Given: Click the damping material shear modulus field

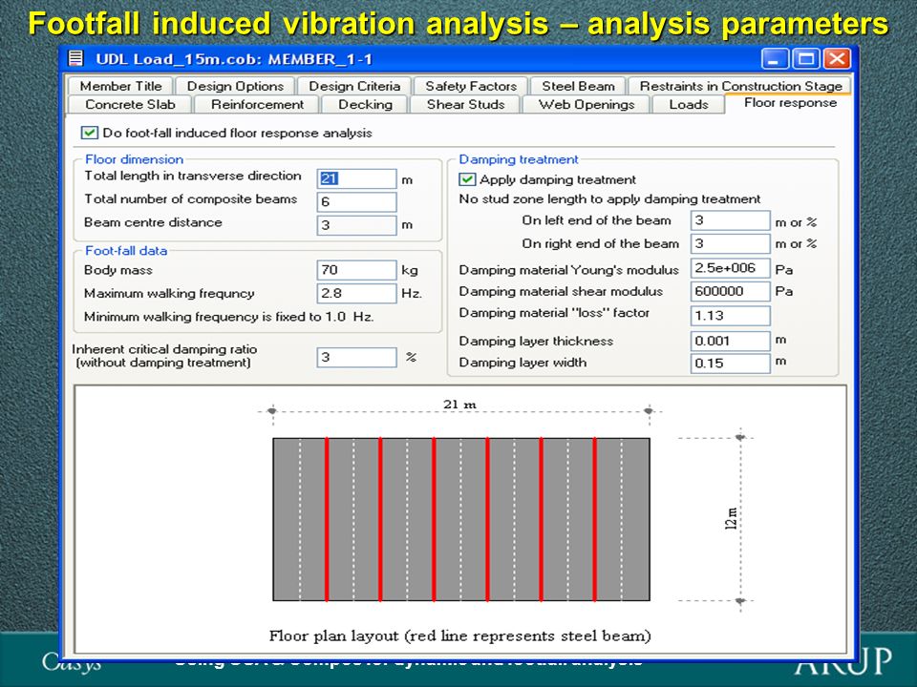Looking at the screenshot, I should pos(731,291).
